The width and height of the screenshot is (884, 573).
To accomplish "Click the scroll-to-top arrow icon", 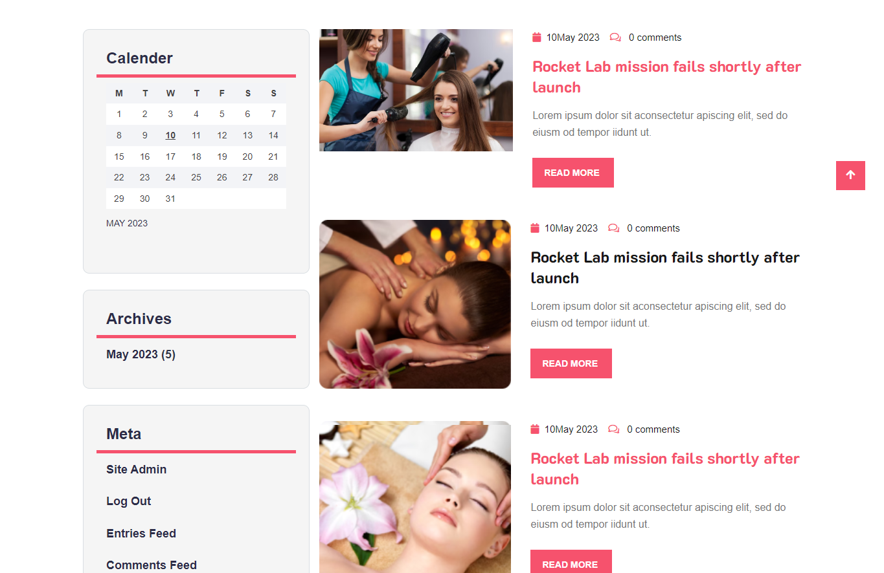I will (850, 175).
